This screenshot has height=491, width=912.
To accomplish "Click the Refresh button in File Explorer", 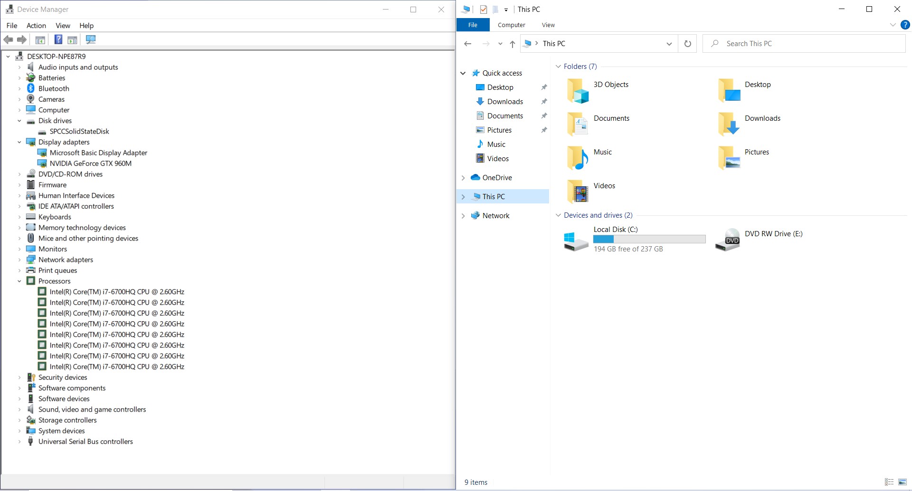I will click(687, 44).
